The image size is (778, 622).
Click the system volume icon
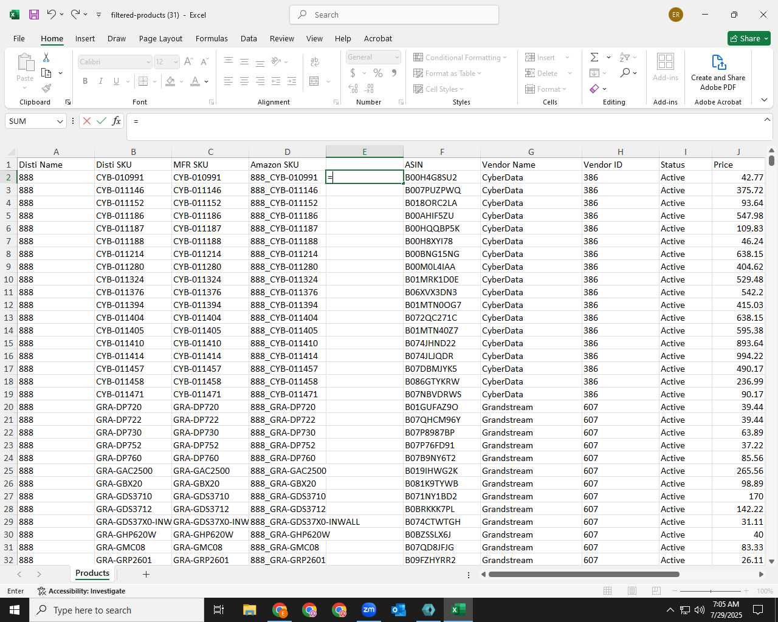coord(699,610)
